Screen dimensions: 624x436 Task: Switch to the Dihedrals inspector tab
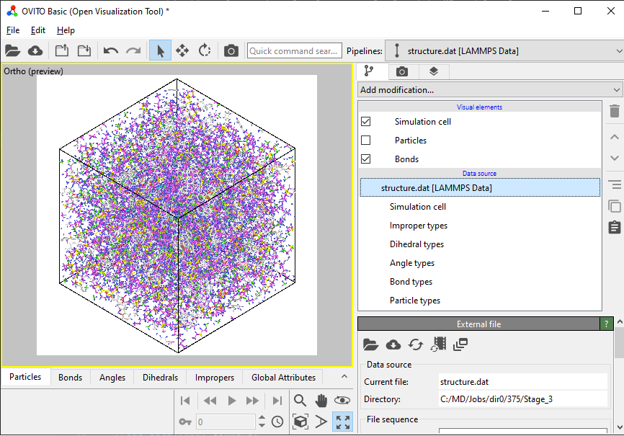[161, 378]
